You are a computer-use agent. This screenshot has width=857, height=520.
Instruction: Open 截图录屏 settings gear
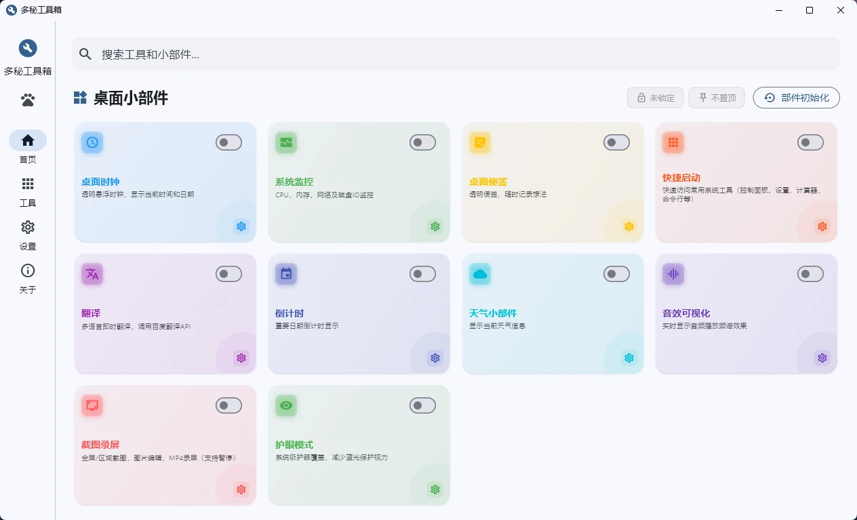[241, 489]
